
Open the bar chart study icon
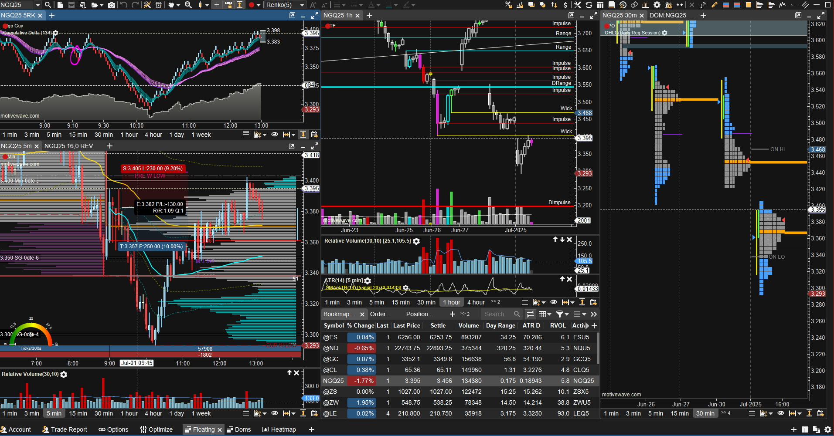pos(646,5)
